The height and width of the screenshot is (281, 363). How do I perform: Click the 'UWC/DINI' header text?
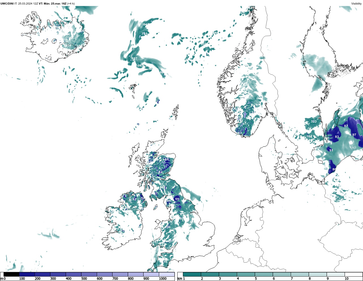(7, 4)
